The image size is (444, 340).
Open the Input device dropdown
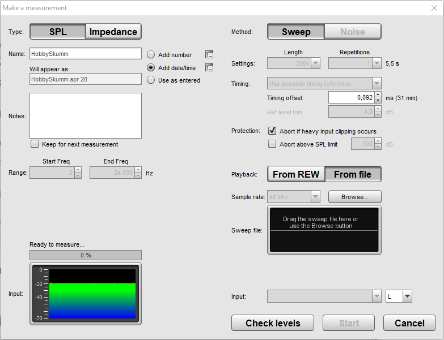click(377, 296)
